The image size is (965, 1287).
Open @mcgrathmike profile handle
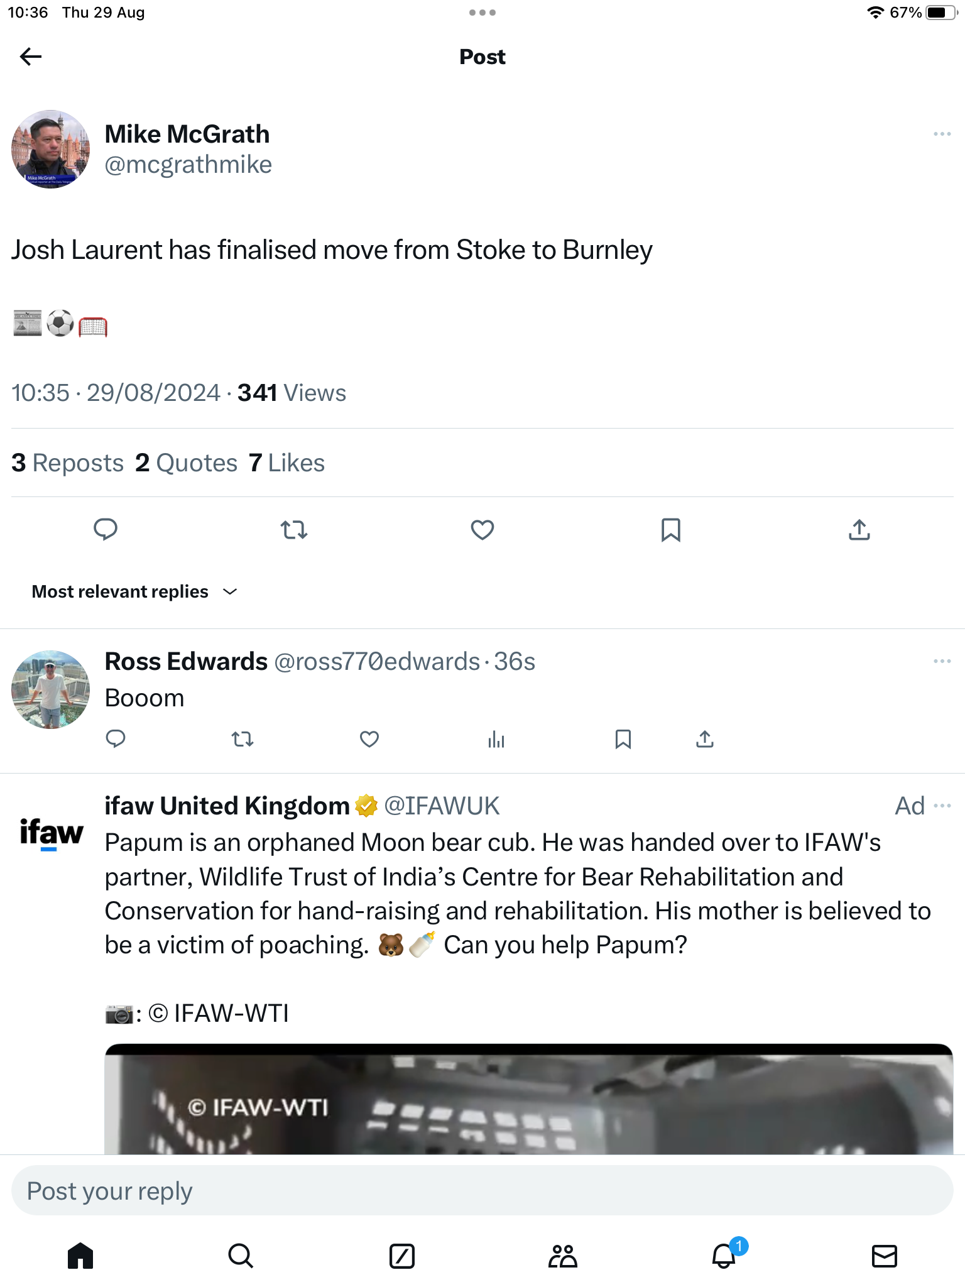pos(188,165)
